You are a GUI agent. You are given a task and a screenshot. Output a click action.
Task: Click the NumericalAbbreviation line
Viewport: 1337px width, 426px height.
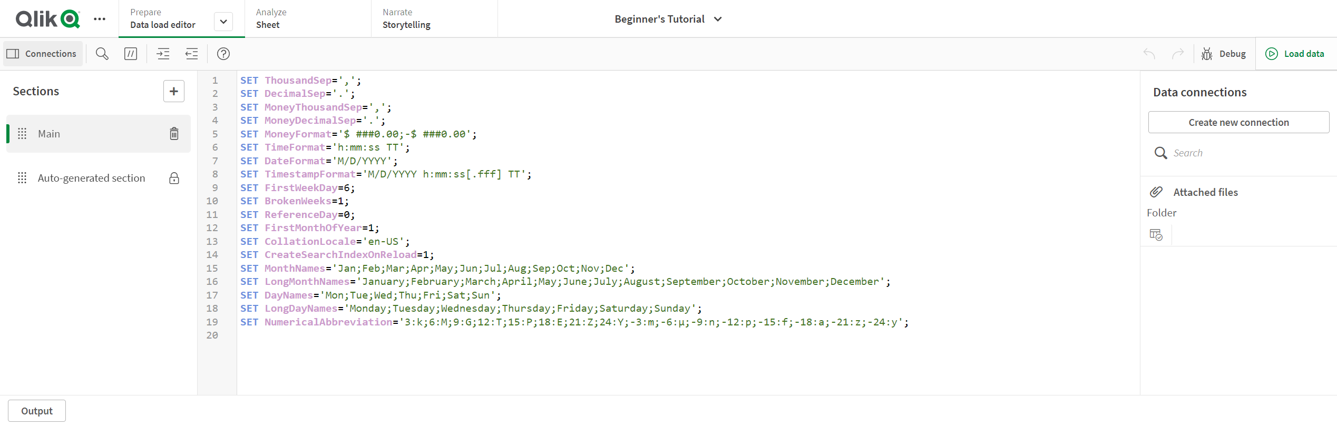pos(574,322)
